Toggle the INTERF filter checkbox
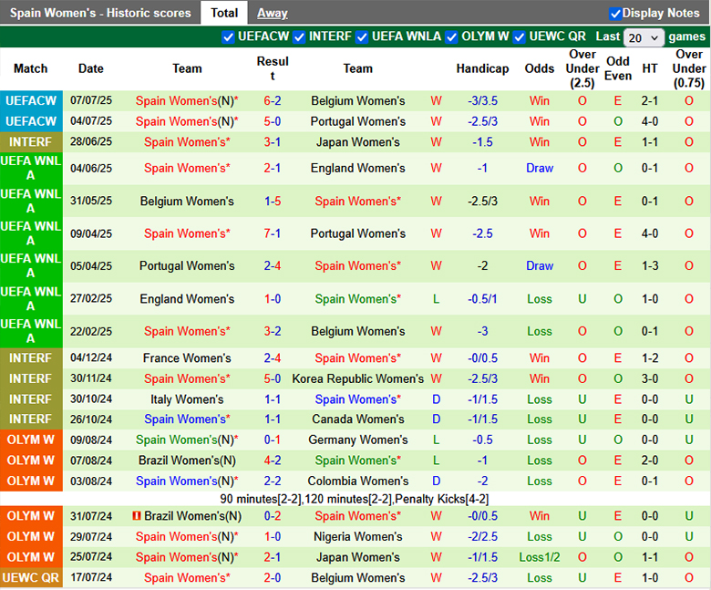The width and height of the screenshot is (711, 590). tap(299, 36)
